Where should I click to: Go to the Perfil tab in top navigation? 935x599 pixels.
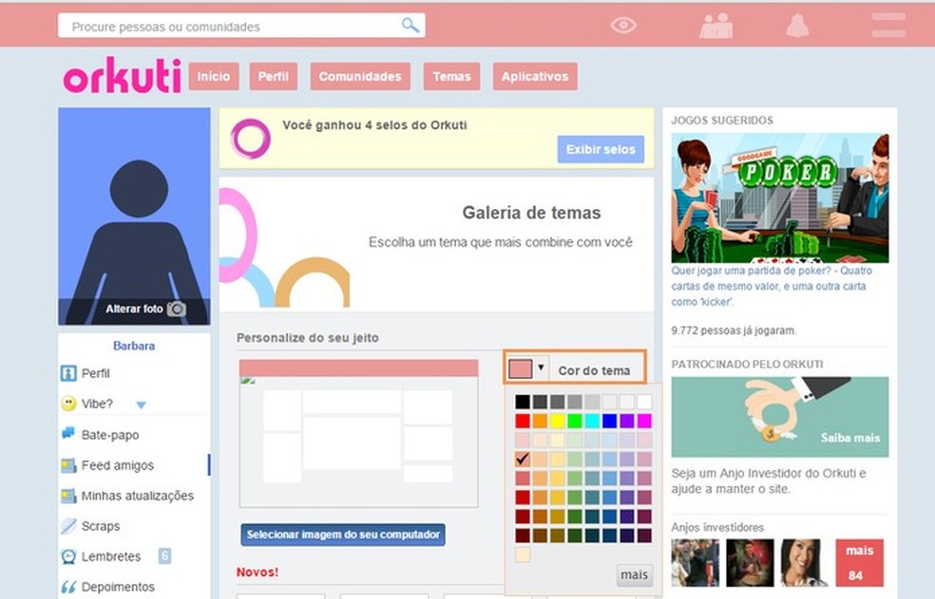click(273, 76)
